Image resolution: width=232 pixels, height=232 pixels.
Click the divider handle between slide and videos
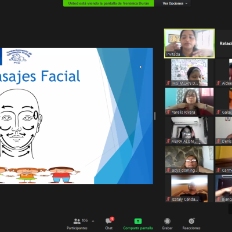coord(155,116)
